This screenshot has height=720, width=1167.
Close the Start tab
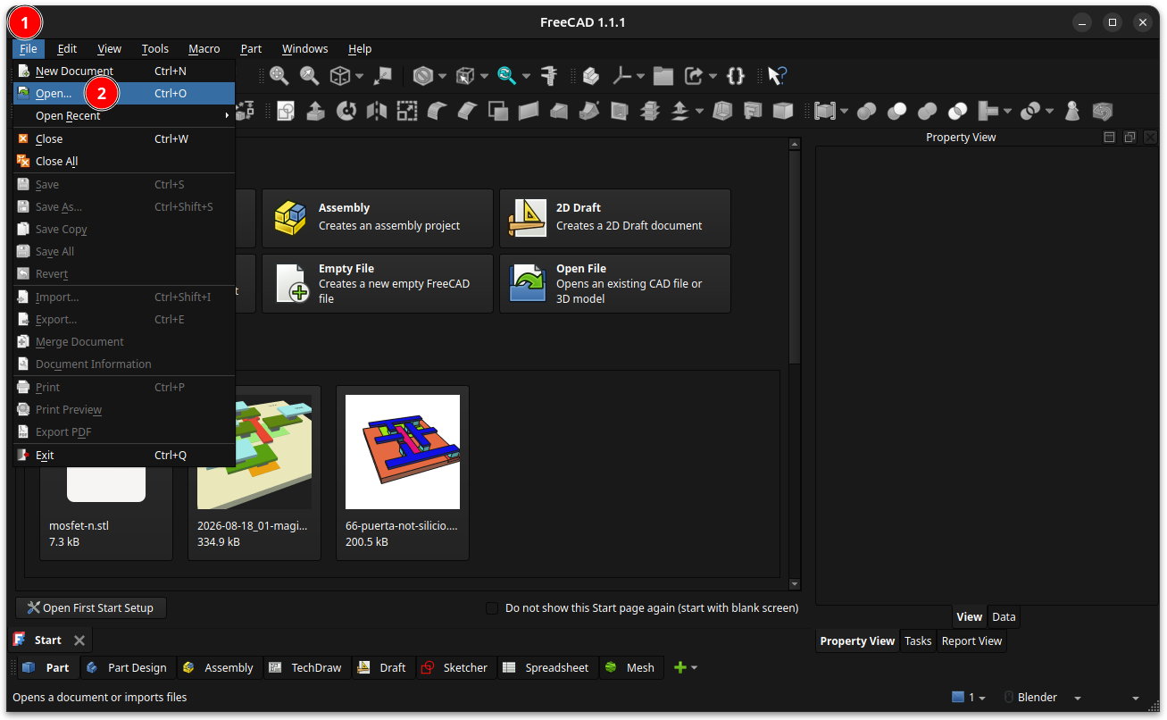pos(79,640)
